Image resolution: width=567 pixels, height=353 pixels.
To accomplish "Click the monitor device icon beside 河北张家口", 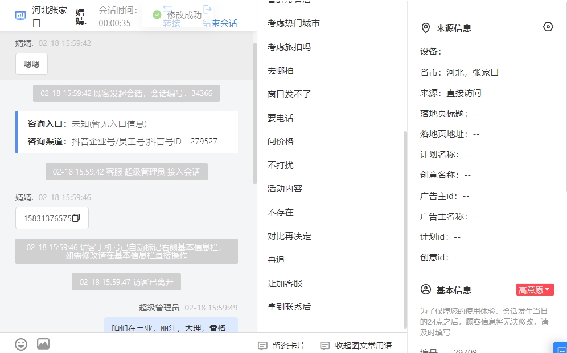I will coord(20,16).
